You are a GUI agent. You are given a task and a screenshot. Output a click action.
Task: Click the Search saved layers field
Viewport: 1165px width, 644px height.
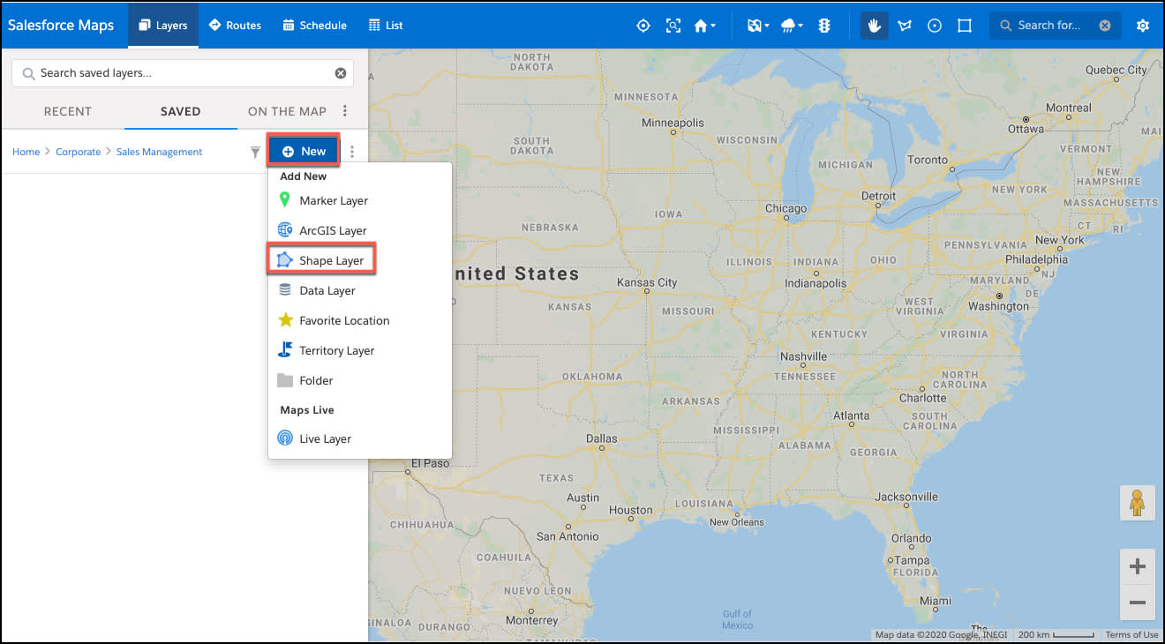coord(182,73)
